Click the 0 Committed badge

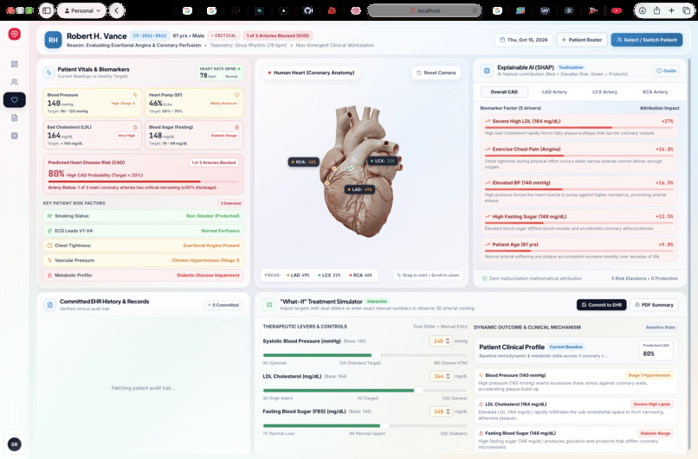223,305
